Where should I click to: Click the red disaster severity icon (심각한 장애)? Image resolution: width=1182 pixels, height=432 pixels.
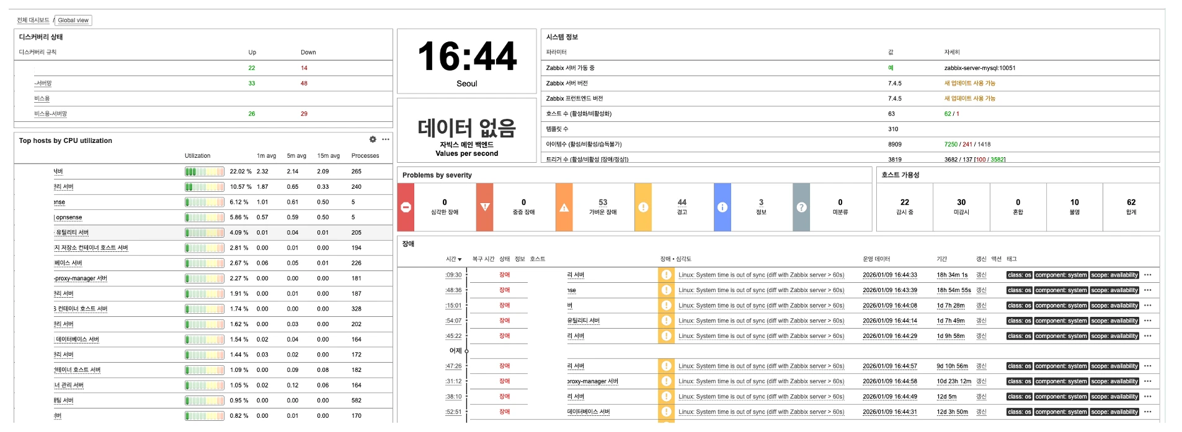coord(406,207)
